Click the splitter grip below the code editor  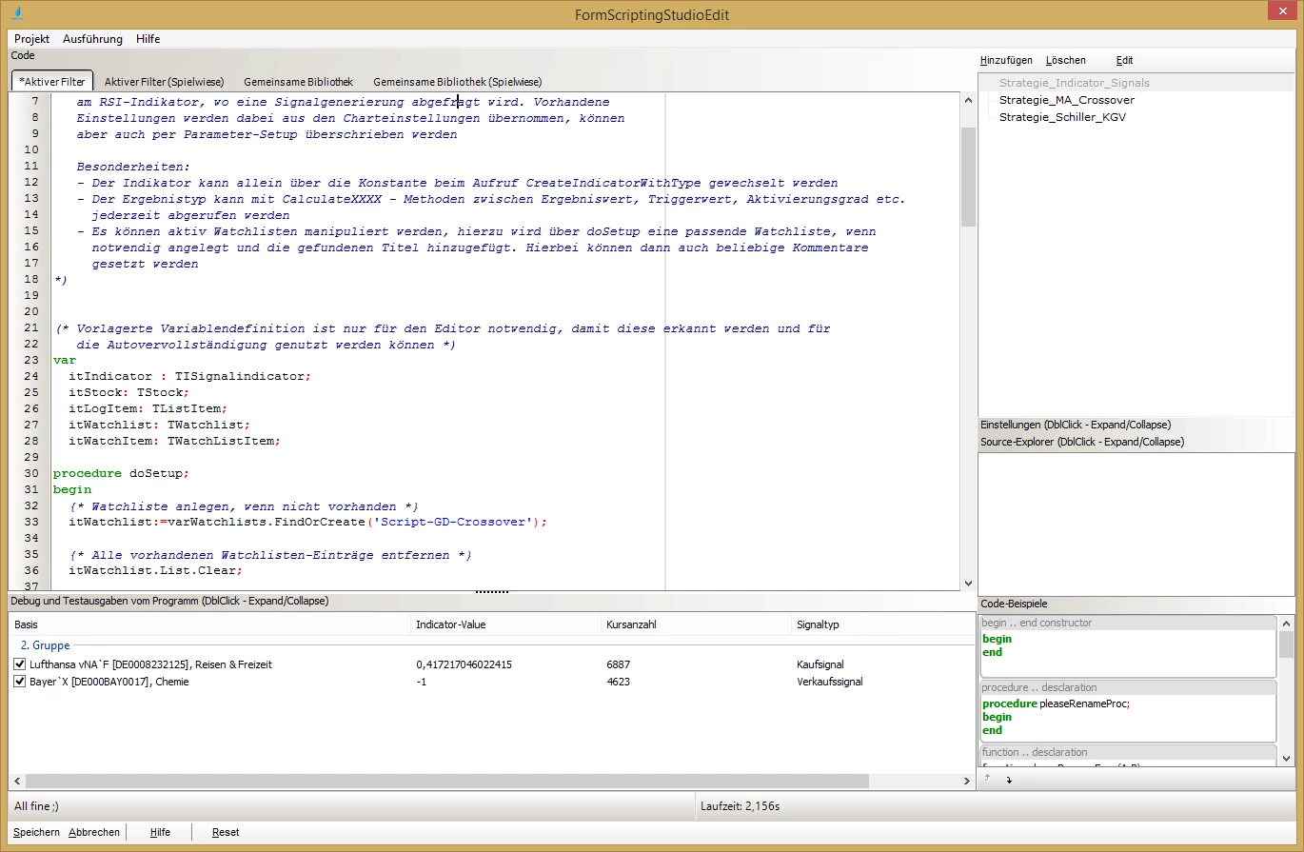pyautogui.click(x=491, y=591)
